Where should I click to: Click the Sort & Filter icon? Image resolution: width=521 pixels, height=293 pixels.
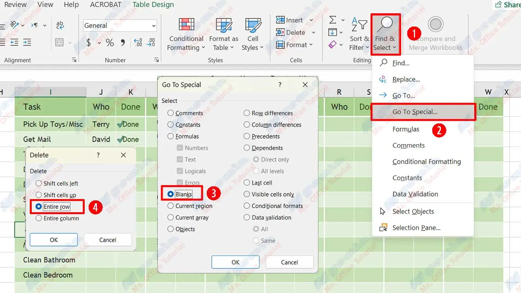(x=359, y=26)
